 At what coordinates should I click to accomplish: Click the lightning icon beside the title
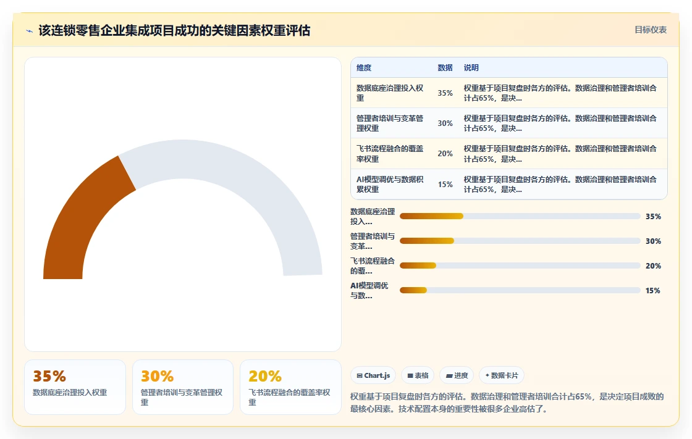click(x=30, y=31)
